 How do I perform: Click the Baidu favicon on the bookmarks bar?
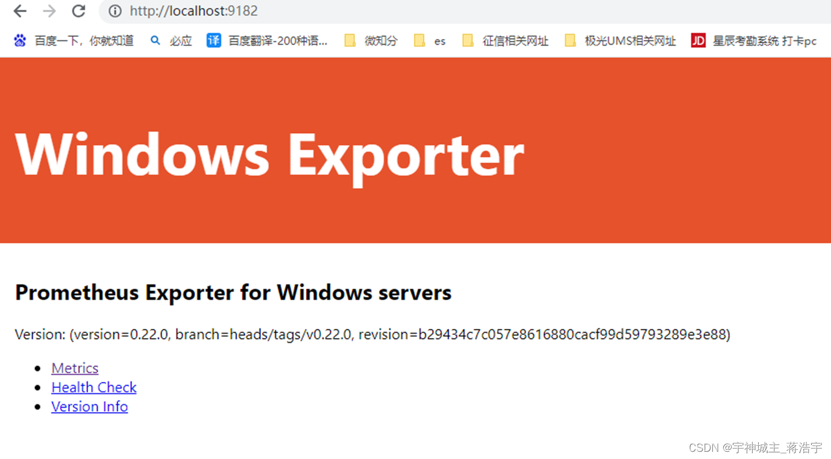pos(19,40)
